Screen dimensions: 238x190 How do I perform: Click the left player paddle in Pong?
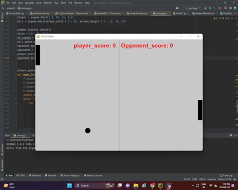(x=38, y=55)
